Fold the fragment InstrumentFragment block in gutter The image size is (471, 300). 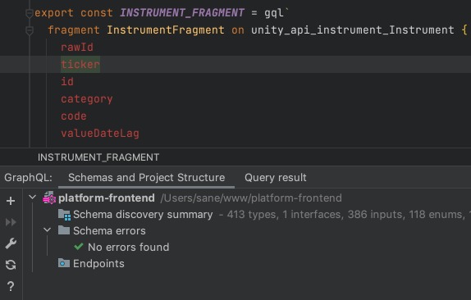click(30, 30)
